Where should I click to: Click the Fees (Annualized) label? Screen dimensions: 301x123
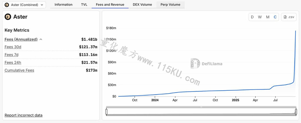[21, 39]
